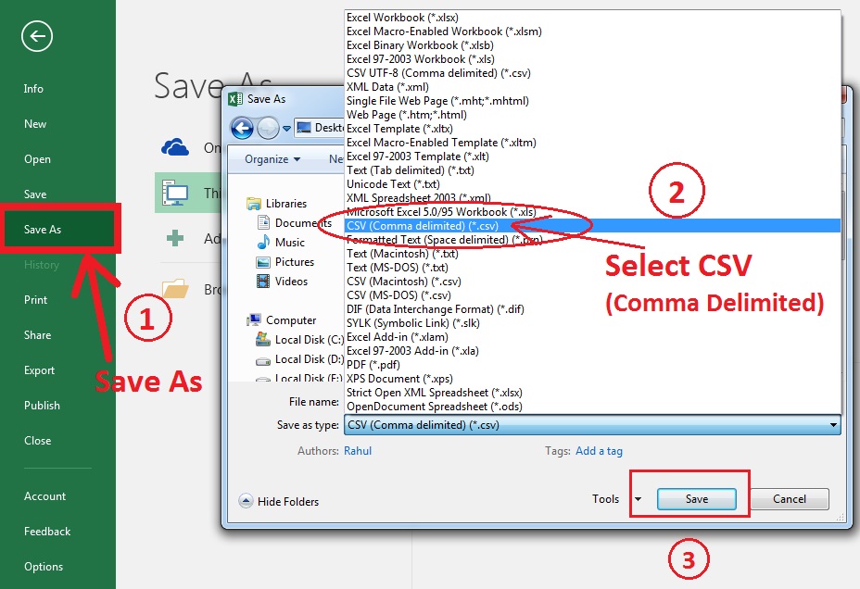Select highlighted CSV (Comma delimited) (*.csv) option
Screen dimensions: 860x589
[592, 226]
